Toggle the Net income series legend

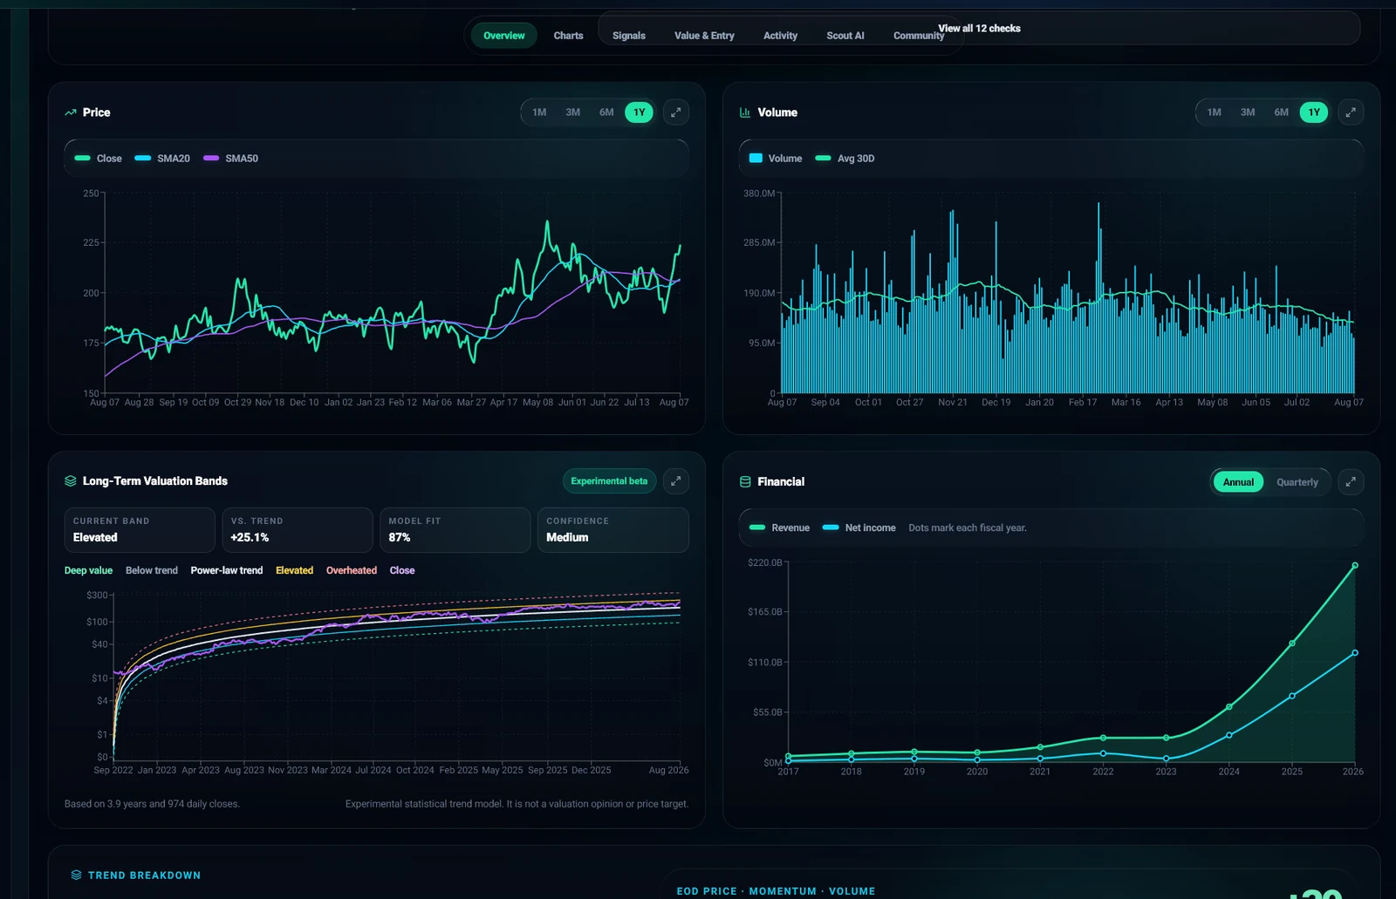[x=859, y=528]
